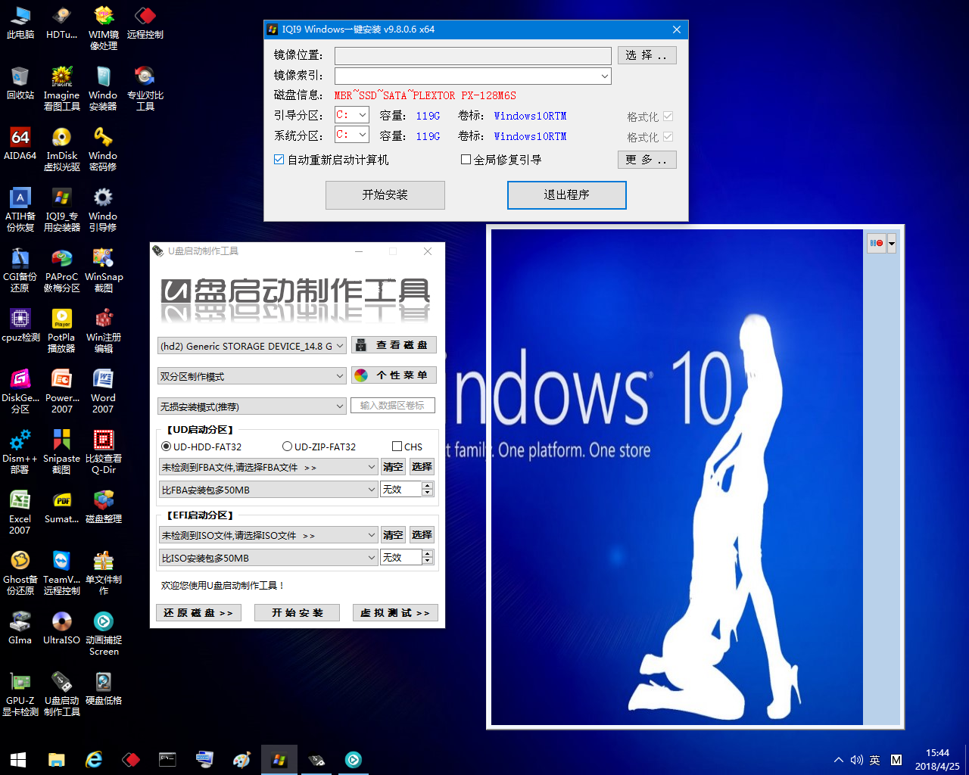The image size is (969, 775).
Task: Open the 专业对比工具 desktop icon
Action: 145,89
